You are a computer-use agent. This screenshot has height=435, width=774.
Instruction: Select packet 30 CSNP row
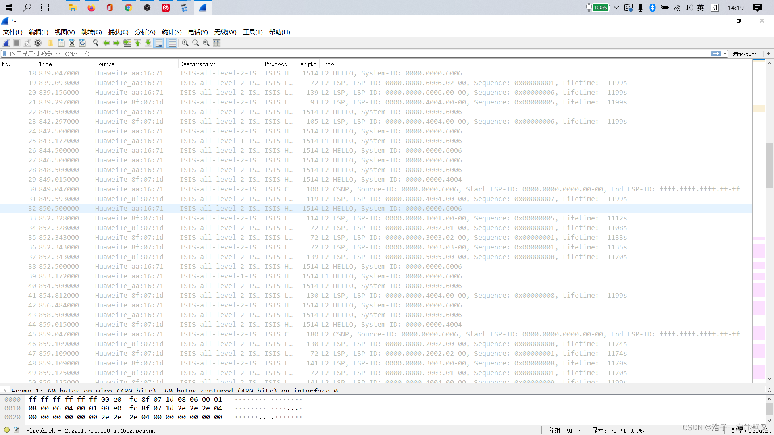363,189
